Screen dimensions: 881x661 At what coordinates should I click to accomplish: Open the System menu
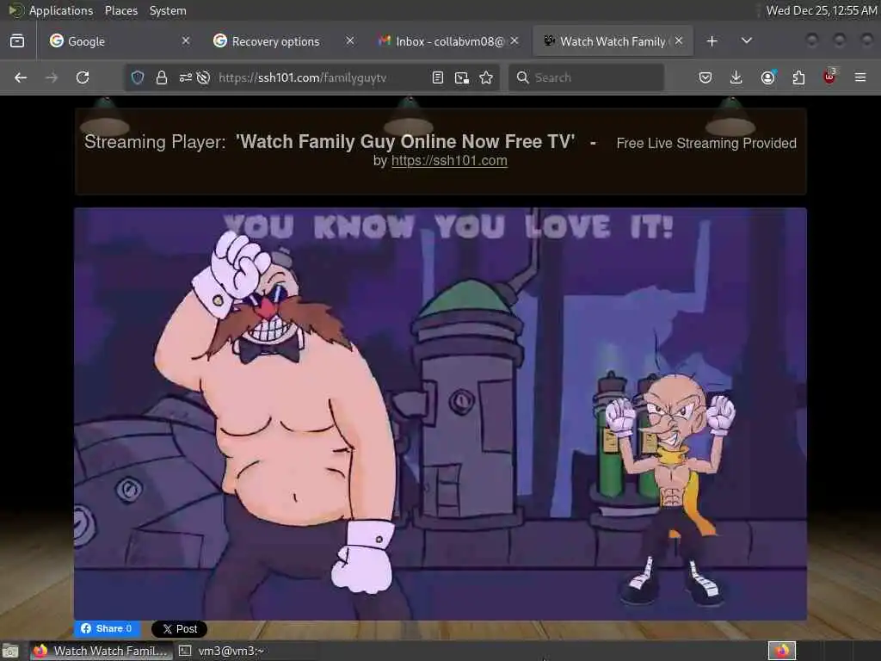tap(168, 10)
